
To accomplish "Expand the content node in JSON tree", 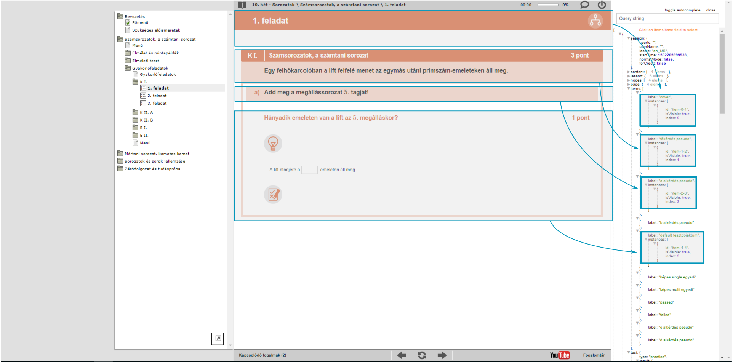I will (x=629, y=72).
